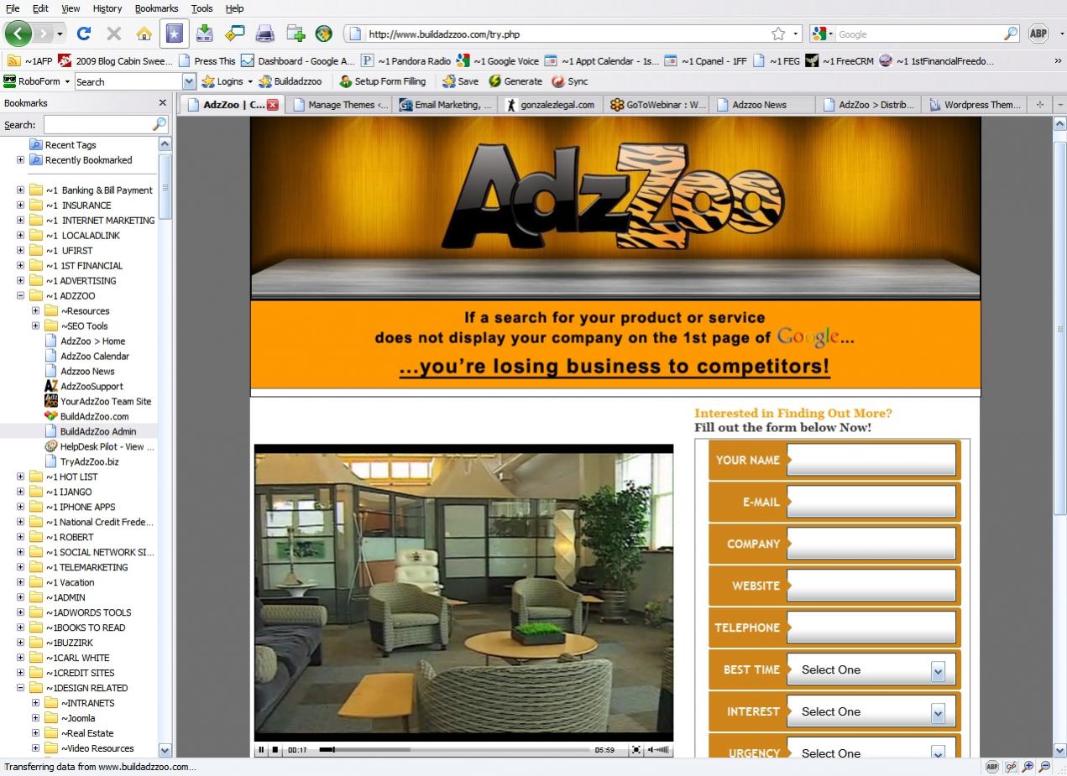This screenshot has width=1067, height=776.
Task: Expand the ~SEO Tools bookmark folder
Action: click(x=35, y=326)
